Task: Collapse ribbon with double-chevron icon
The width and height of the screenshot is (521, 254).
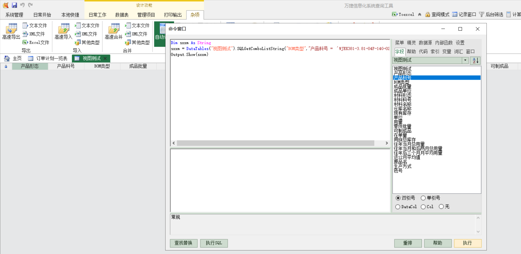Action: (x=420, y=14)
